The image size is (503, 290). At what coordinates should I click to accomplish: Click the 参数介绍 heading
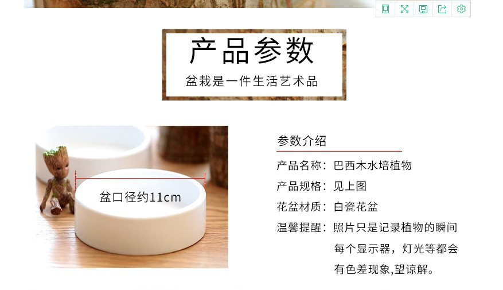pyautogui.click(x=302, y=141)
